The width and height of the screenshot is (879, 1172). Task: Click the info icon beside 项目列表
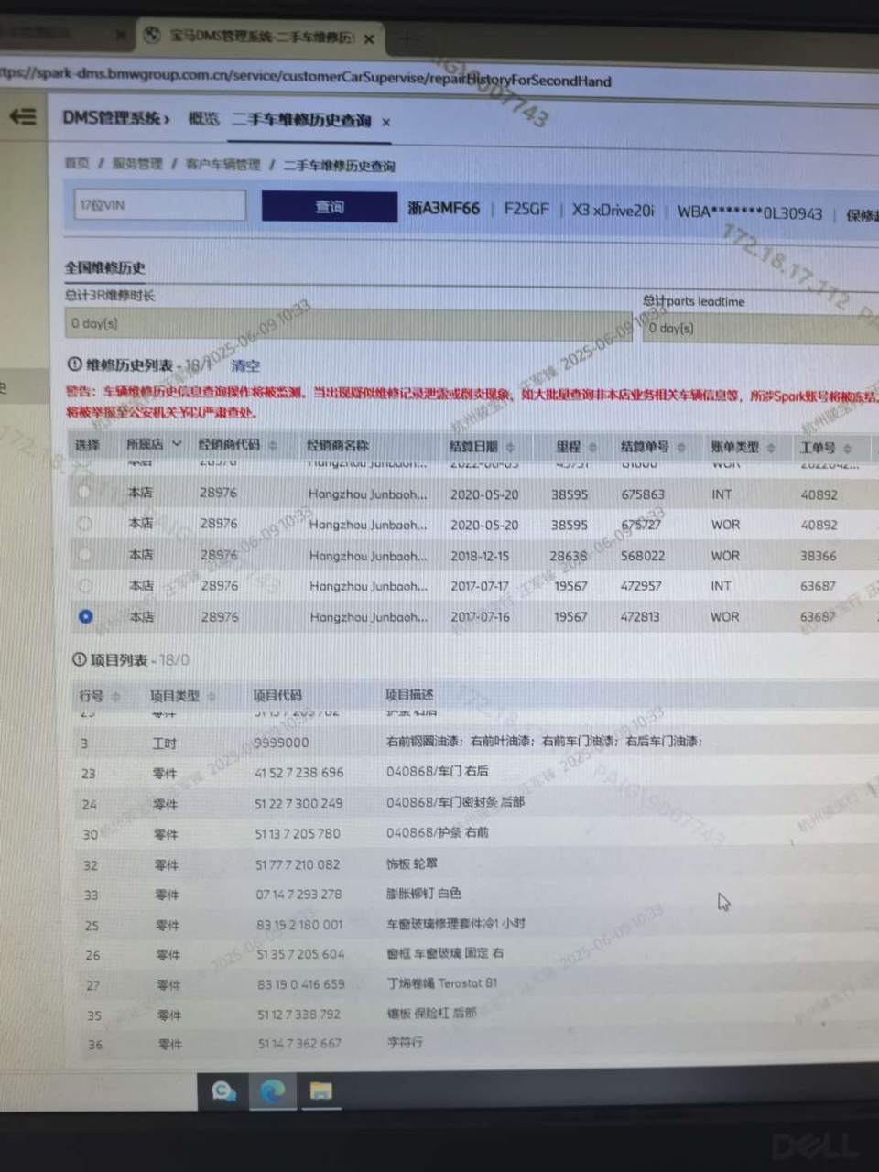[80, 659]
